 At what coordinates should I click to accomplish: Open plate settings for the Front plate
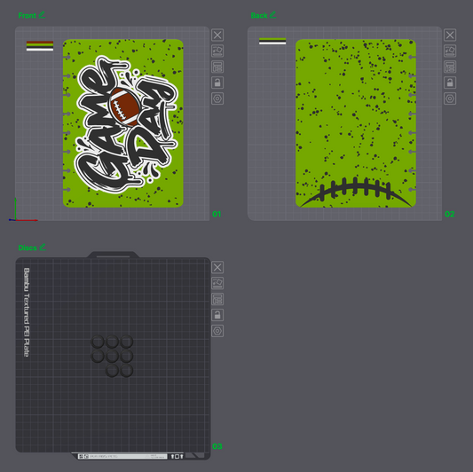coord(217,98)
